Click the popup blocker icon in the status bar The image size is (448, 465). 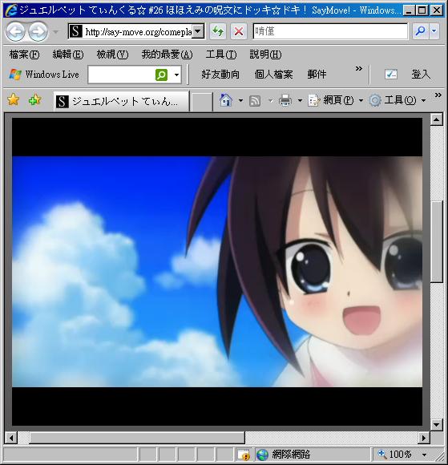click(x=244, y=455)
